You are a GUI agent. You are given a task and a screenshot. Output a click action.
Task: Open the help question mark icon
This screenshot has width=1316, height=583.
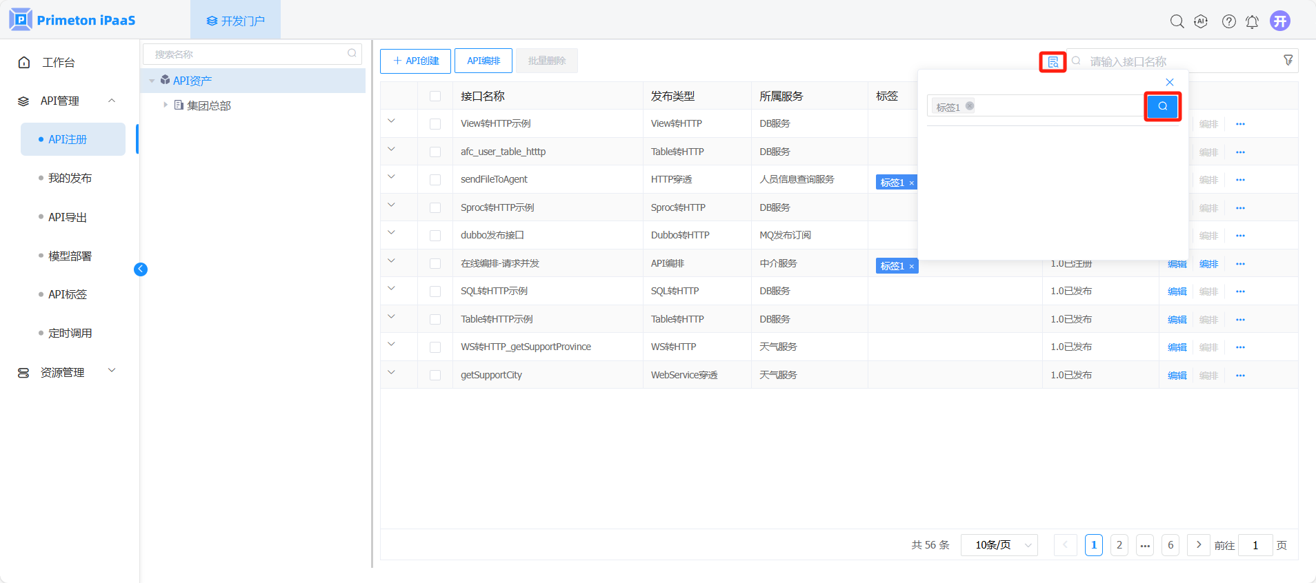(1228, 21)
